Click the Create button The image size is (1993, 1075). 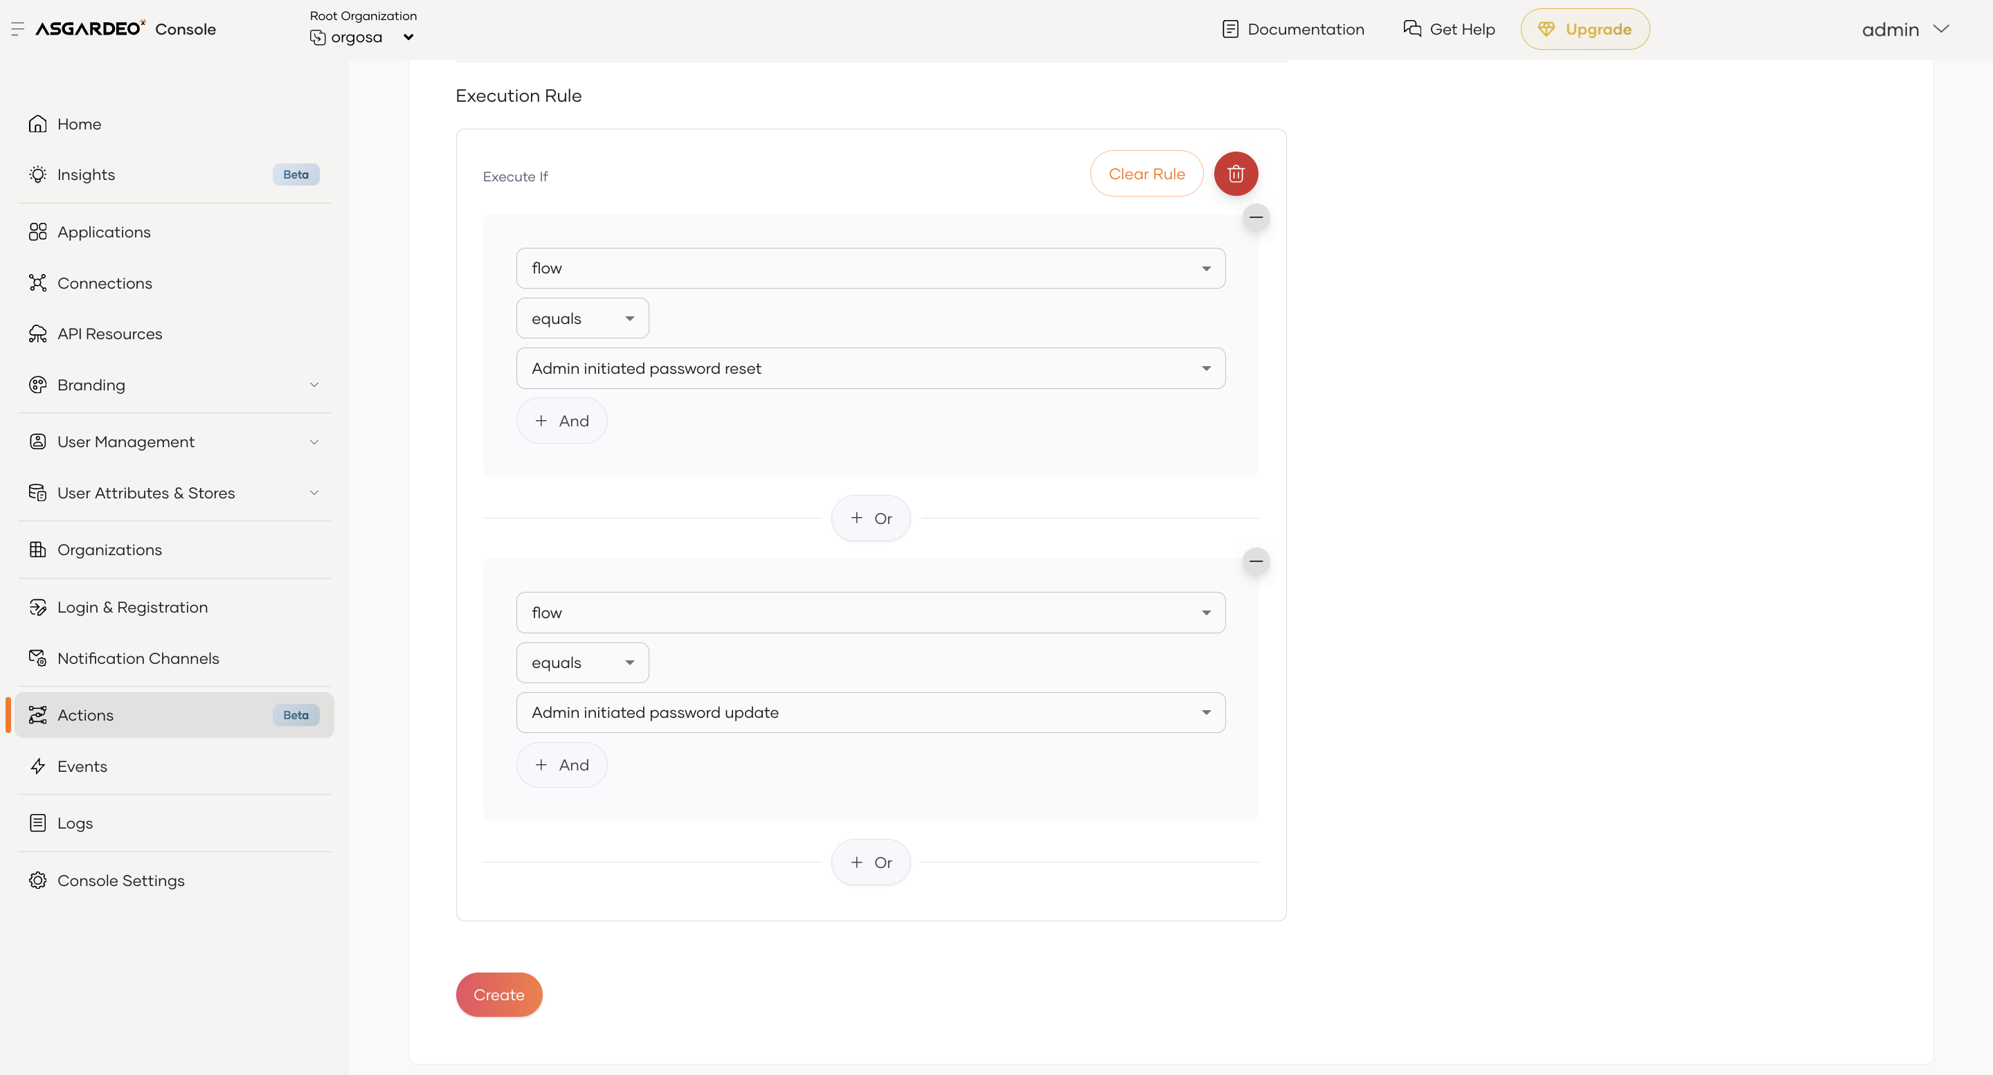pos(498,995)
